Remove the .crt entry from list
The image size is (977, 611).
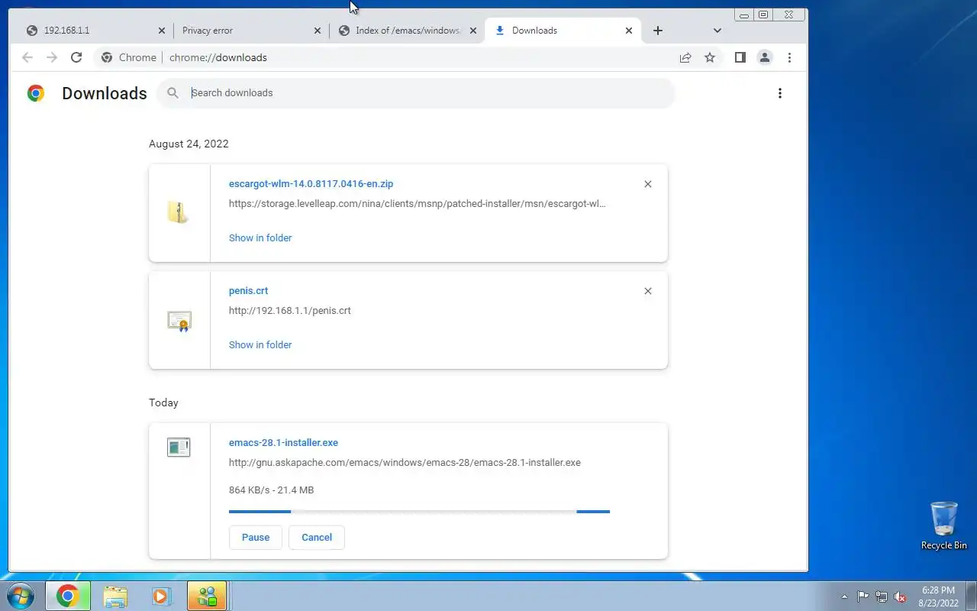point(648,291)
